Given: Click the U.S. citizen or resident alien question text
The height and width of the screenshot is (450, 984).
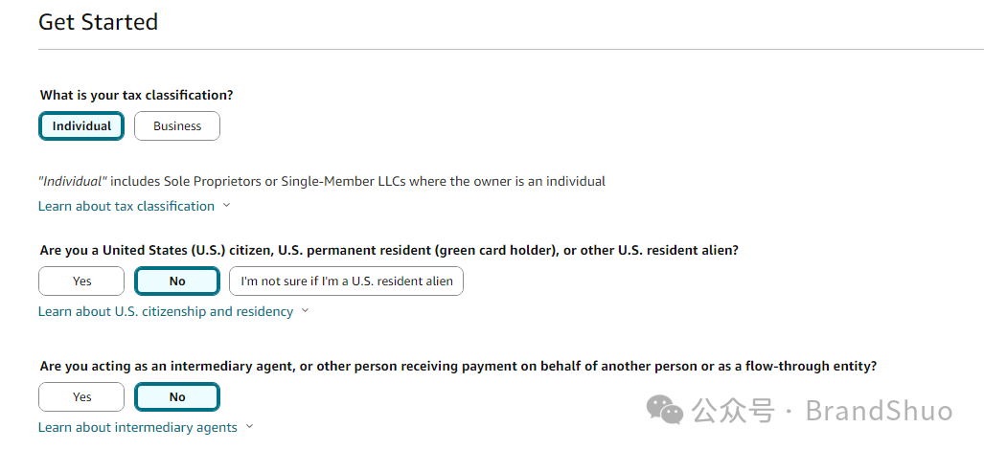Looking at the screenshot, I should click(389, 250).
